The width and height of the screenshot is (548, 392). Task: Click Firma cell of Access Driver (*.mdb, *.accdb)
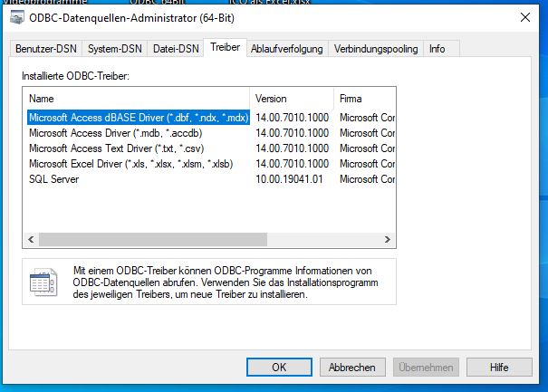pos(367,133)
